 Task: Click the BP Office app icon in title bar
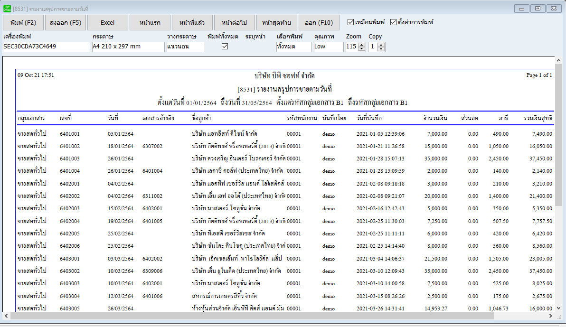click(x=7, y=8)
